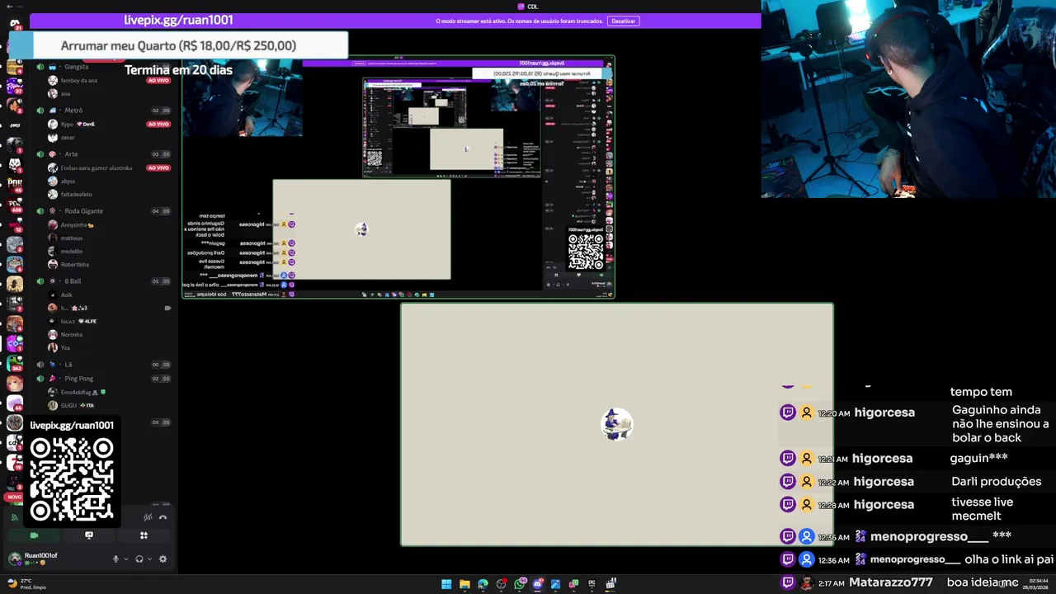Select user zanar in Metrô channel
The height and width of the screenshot is (594, 1056).
coord(62,137)
